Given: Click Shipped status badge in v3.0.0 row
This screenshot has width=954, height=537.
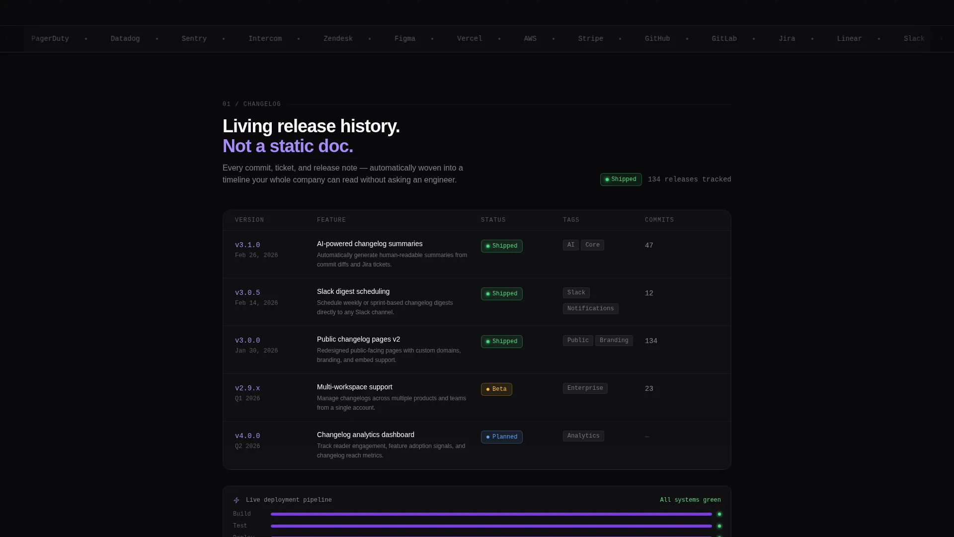Looking at the screenshot, I should 501,342.
